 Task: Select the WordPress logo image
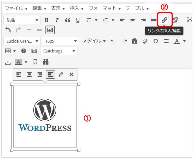[45, 116]
